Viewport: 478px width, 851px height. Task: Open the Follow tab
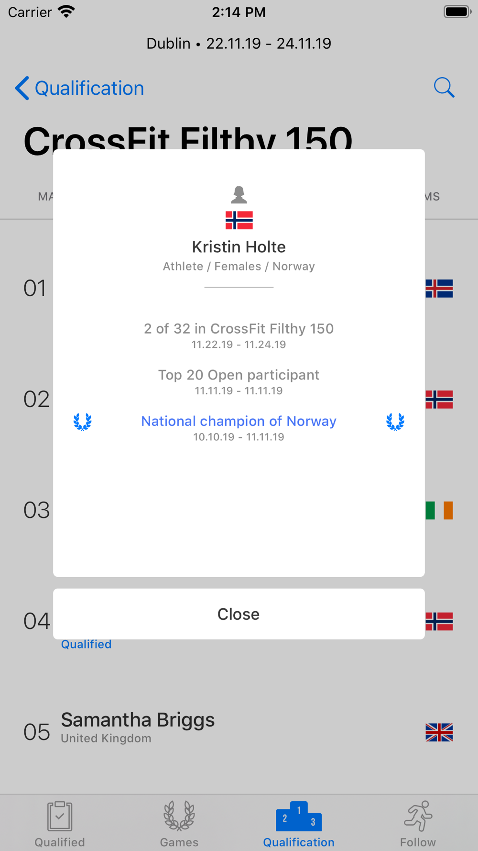click(418, 824)
